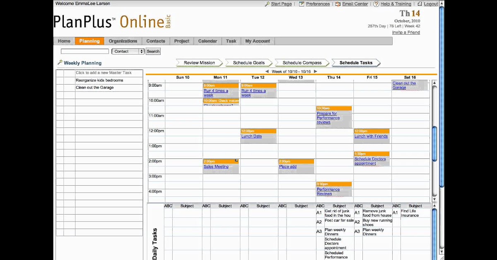The image size is (497, 260).
Task: Click the Preferences notepad icon
Action: pos(302,4)
